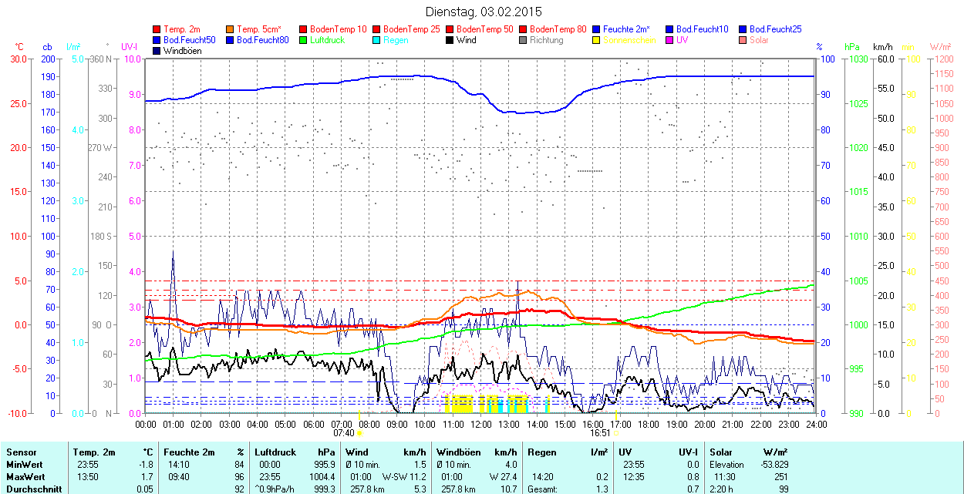Select the dark Windböen legend square

tap(157, 51)
